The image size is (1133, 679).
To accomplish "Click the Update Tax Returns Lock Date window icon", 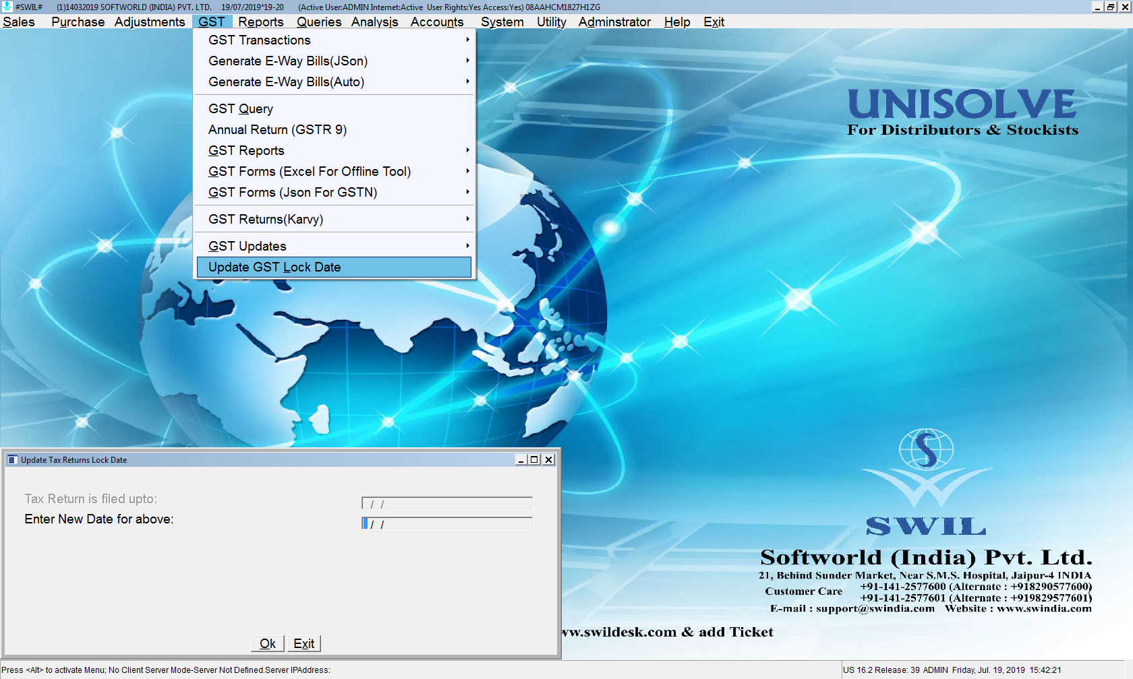I will pyautogui.click(x=11, y=459).
